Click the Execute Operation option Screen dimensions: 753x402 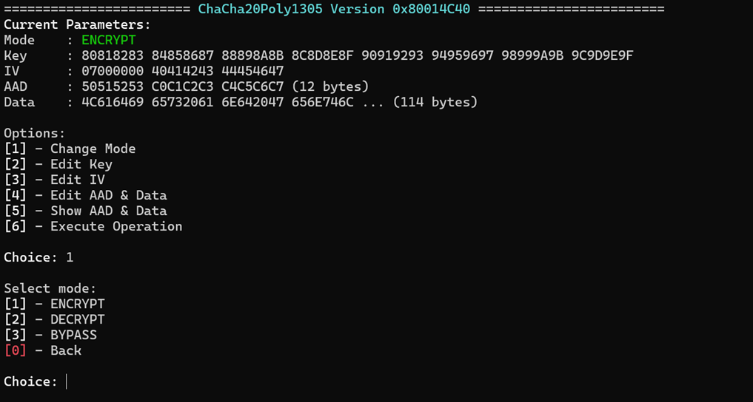[93, 226]
